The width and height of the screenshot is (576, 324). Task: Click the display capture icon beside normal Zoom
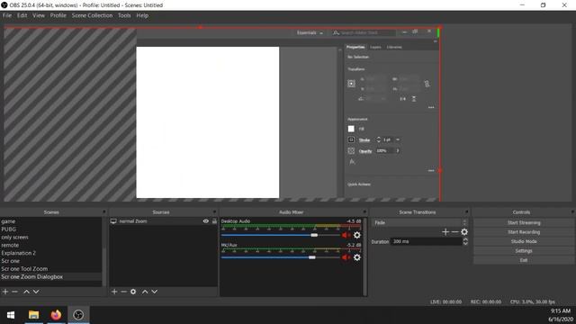click(x=113, y=221)
